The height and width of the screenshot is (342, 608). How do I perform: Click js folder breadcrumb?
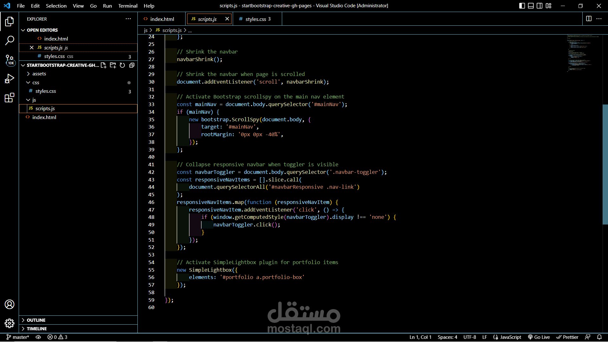[x=146, y=30]
